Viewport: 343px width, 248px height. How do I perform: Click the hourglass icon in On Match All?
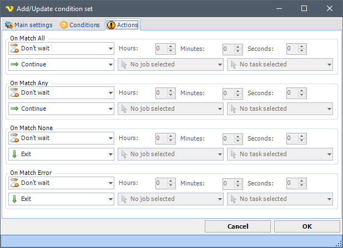14,48
